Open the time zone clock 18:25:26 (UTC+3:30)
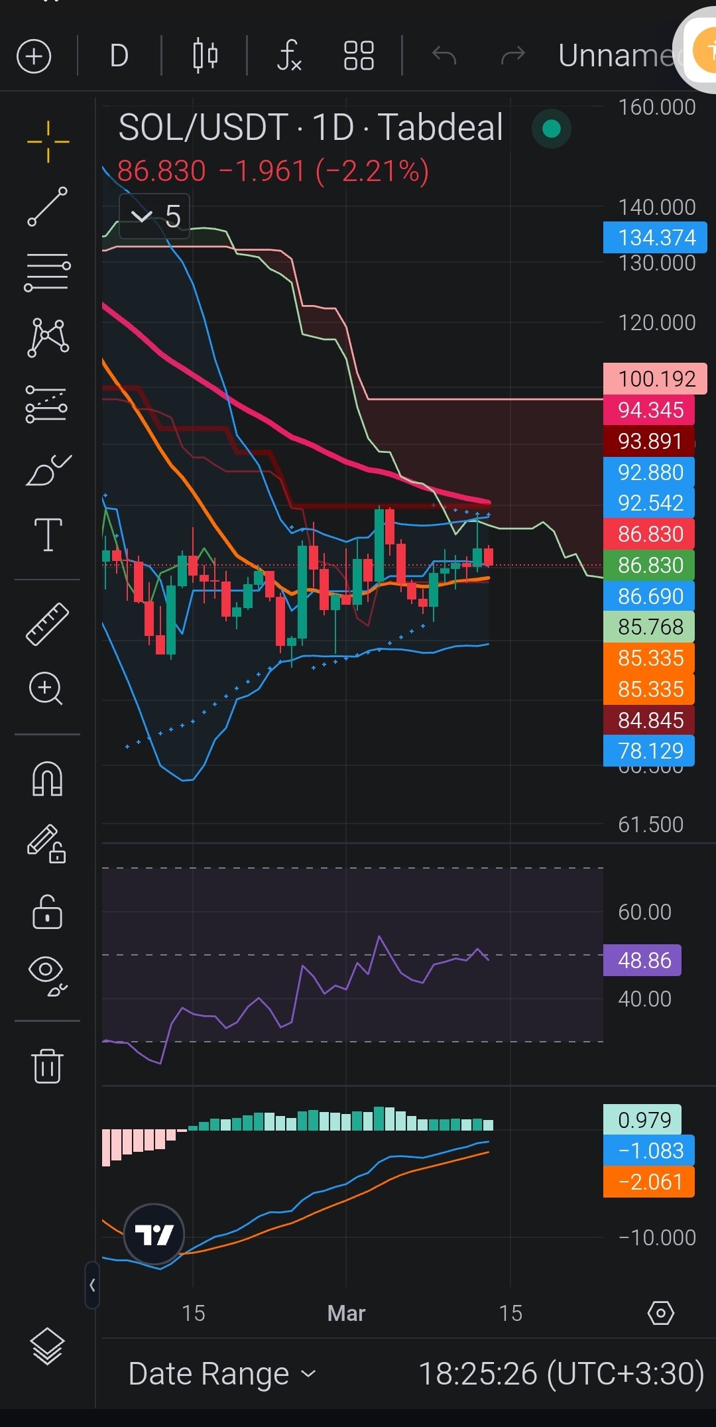 [561, 1374]
